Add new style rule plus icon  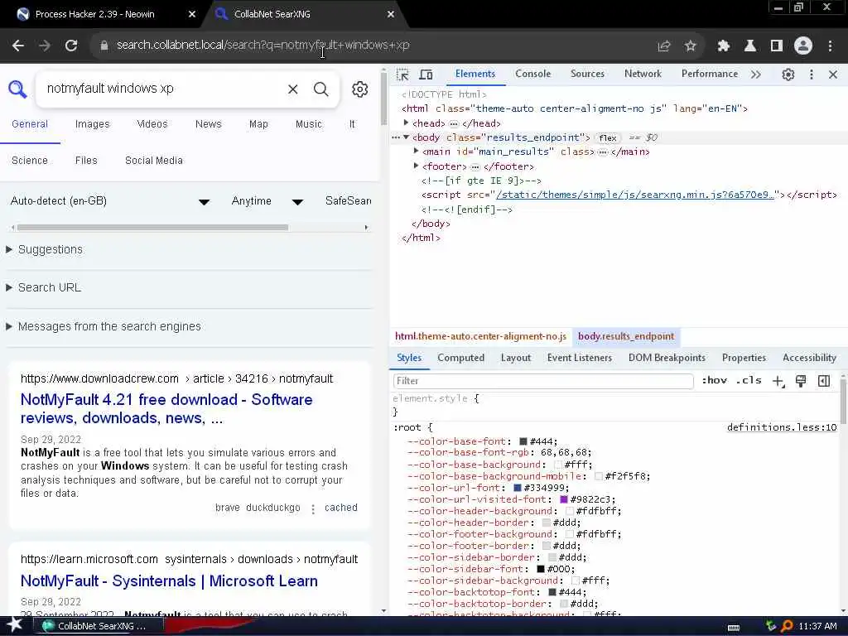pyautogui.click(x=778, y=381)
